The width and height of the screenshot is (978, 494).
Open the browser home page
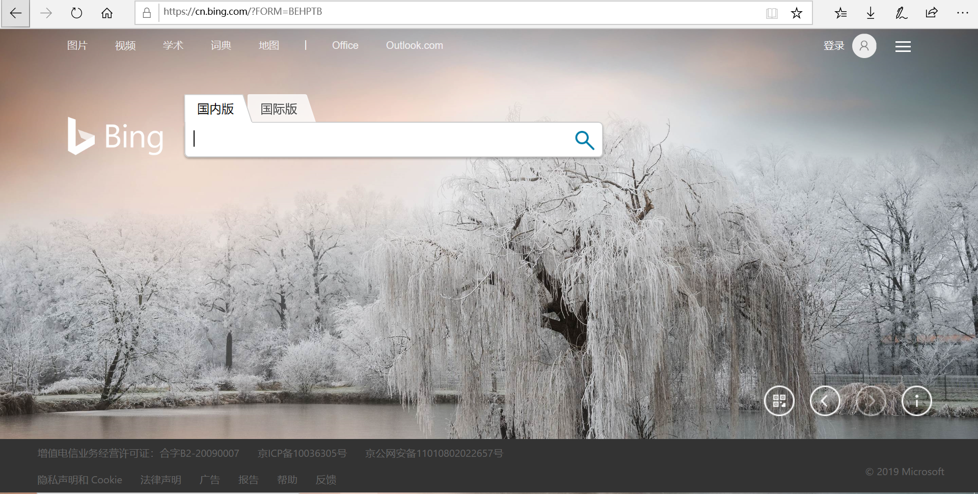[107, 13]
